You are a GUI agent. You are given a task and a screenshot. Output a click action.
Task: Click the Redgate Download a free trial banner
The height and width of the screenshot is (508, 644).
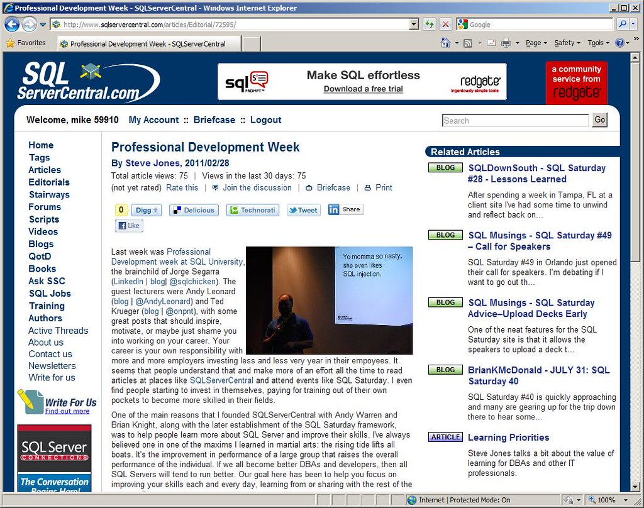click(362, 82)
